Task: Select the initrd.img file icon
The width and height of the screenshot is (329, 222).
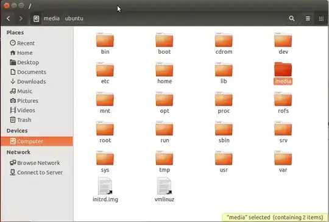Action: 105,186
